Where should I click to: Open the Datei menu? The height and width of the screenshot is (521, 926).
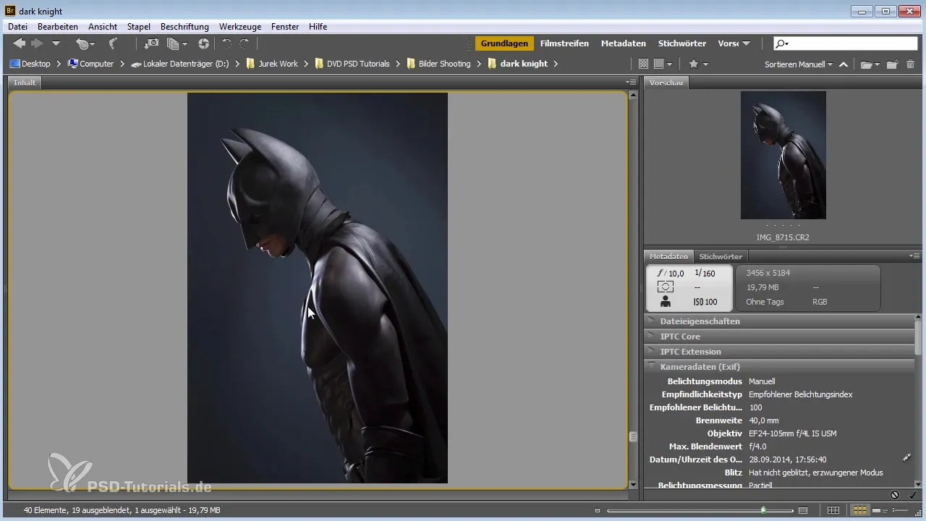pos(17,27)
